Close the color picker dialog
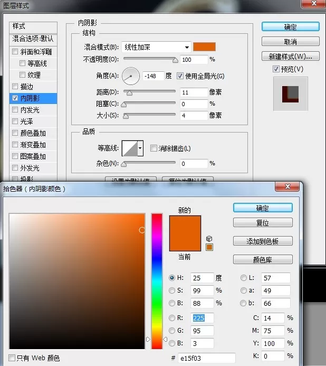 287,186
